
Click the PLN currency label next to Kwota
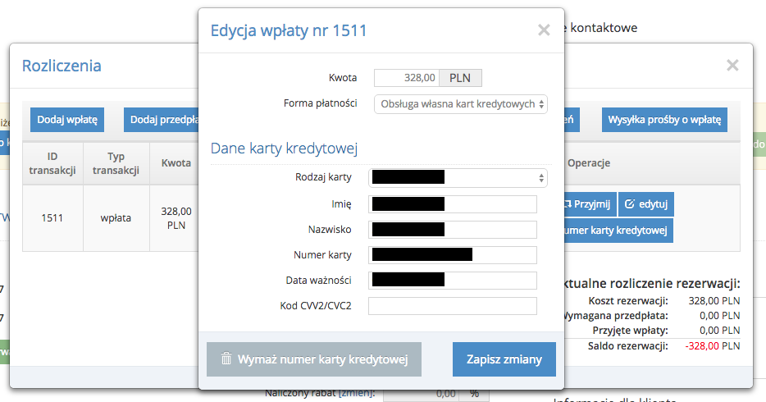[x=460, y=78]
